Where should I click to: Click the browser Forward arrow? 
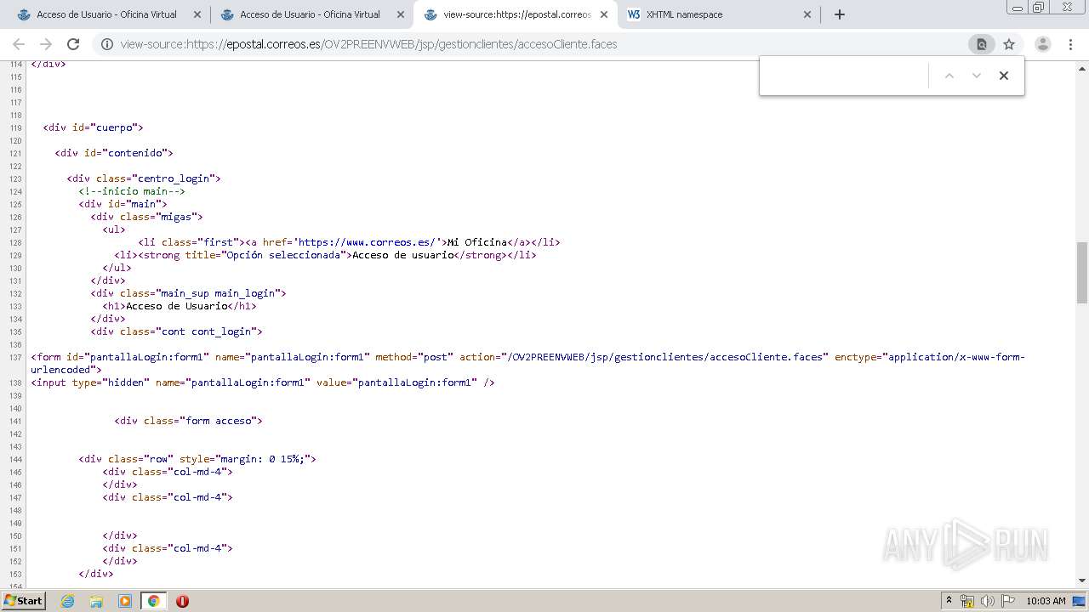[x=46, y=44]
